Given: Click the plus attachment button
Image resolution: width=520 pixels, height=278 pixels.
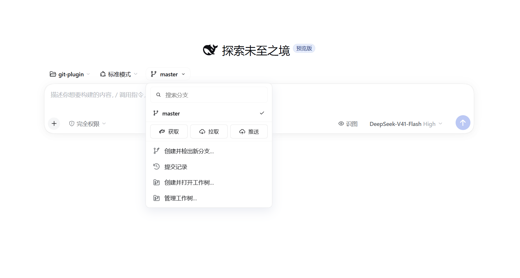Looking at the screenshot, I should [x=54, y=124].
